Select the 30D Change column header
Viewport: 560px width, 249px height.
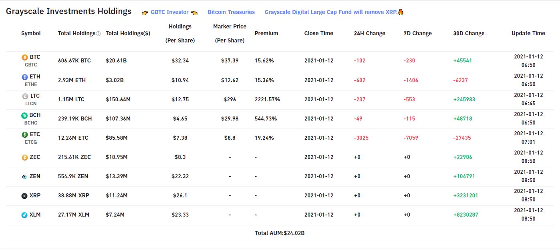point(469,33)
